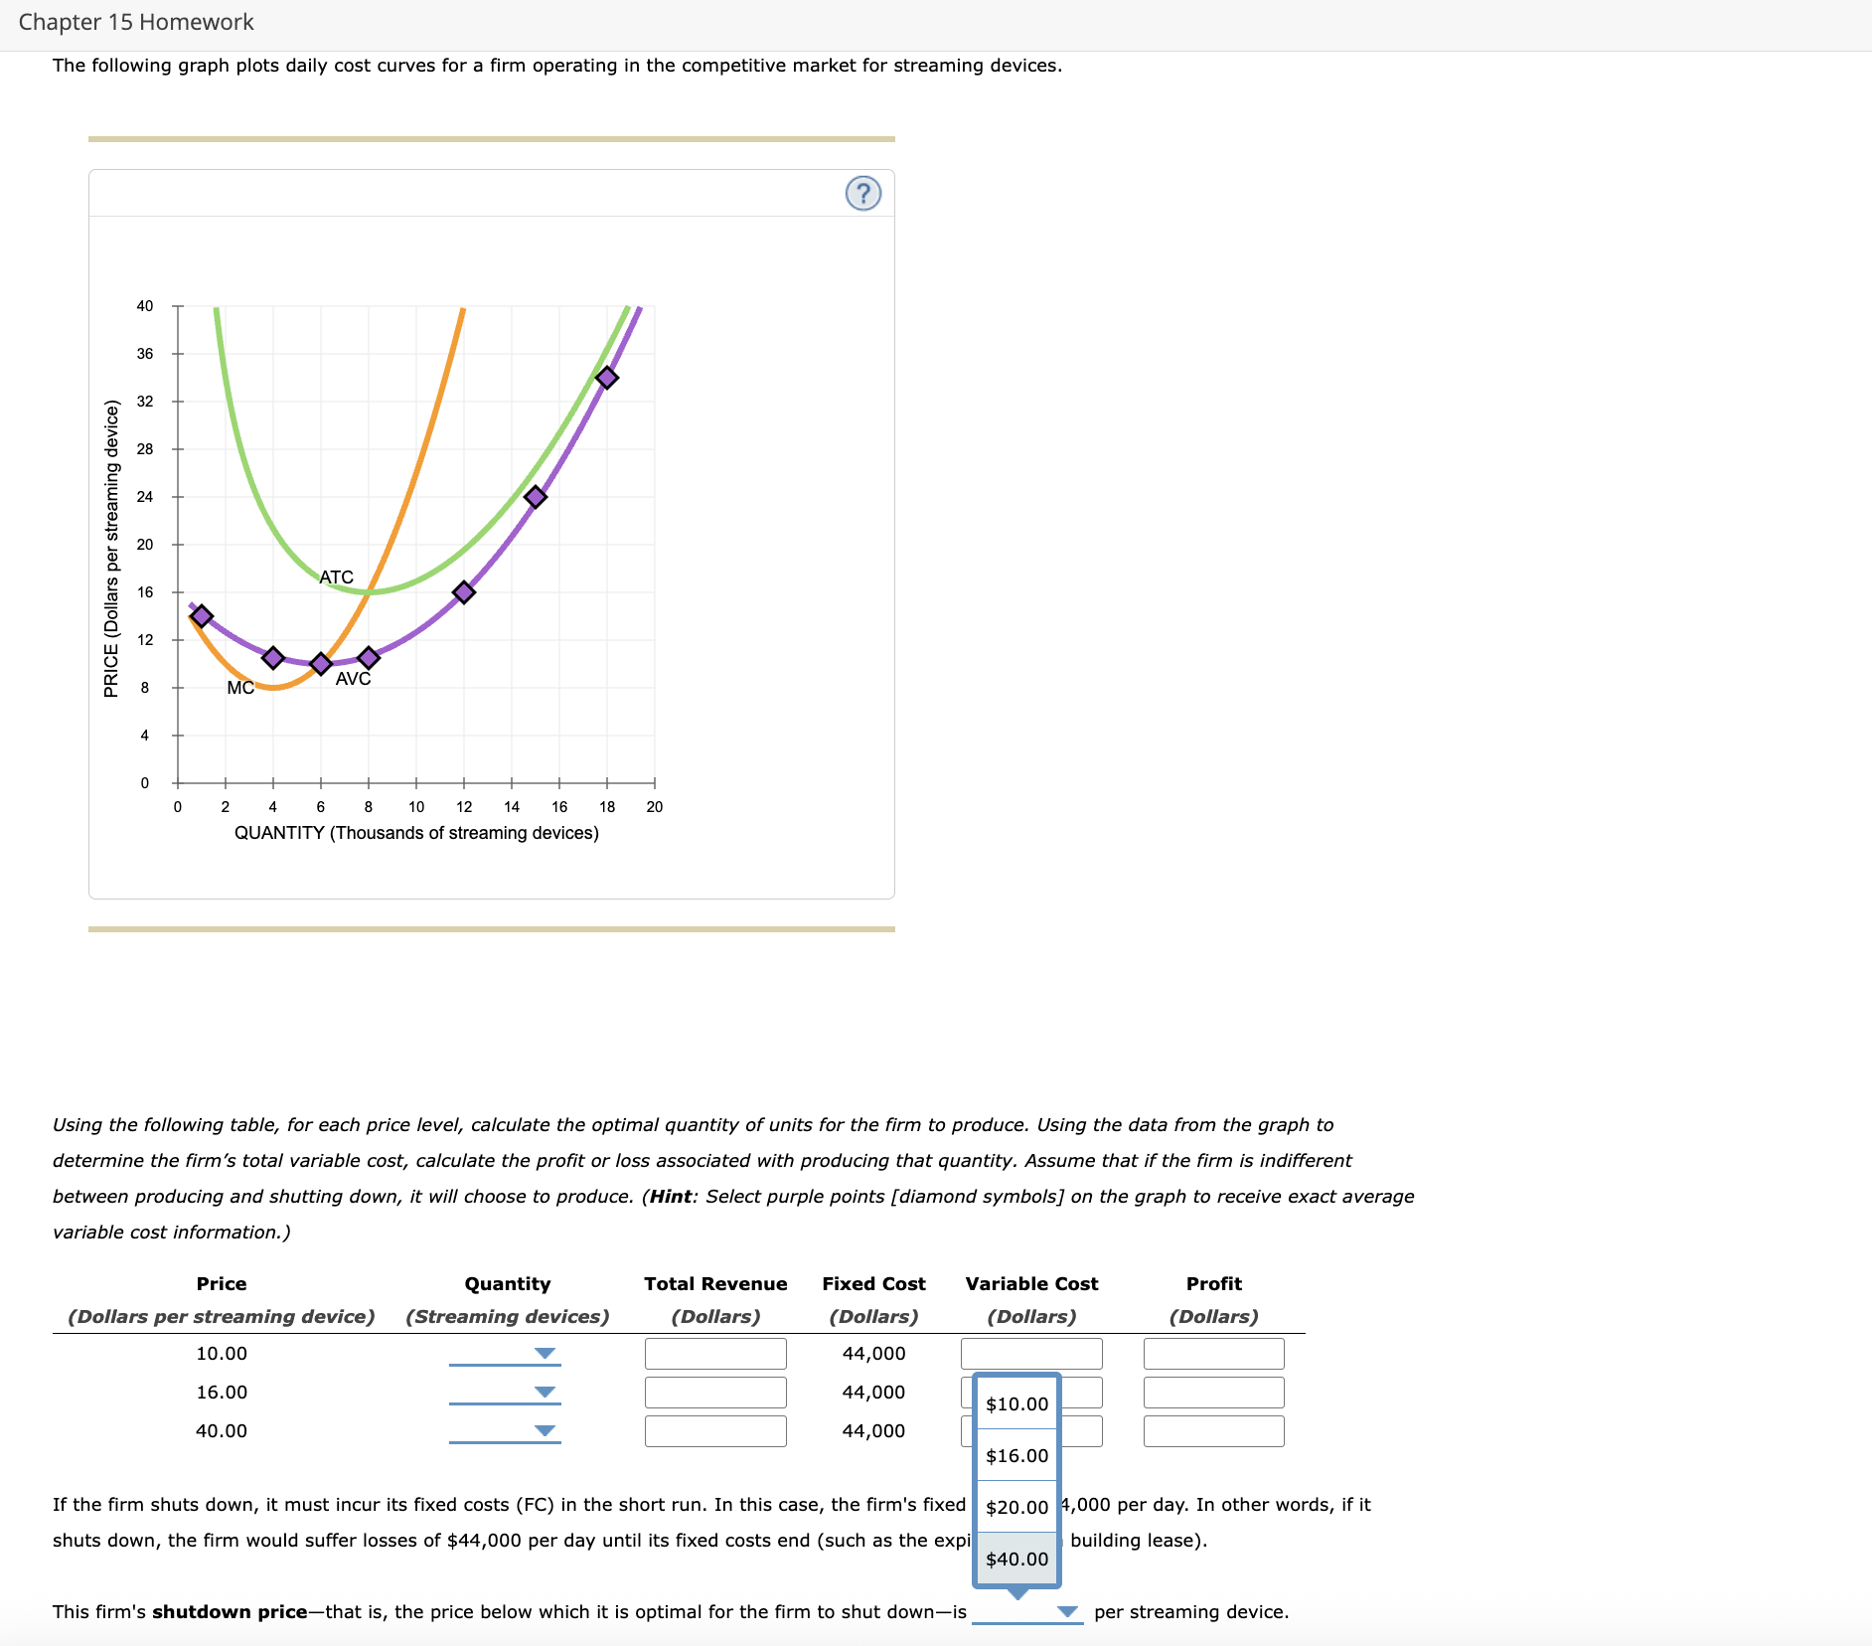Choose $16.00 in the open dropdown list
This screenshot has height=1646, width=1872.
point(1015,1455)
